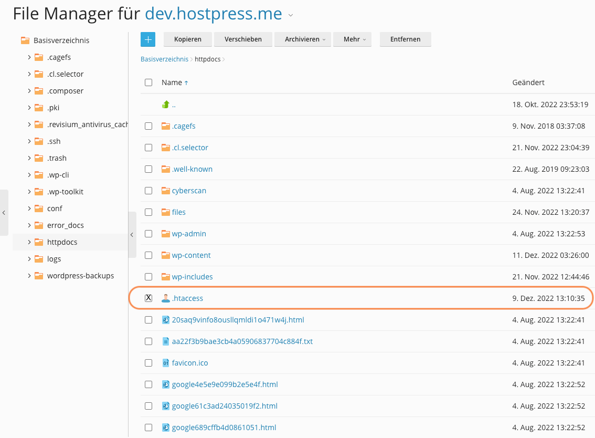Expand the wordpress-backups tree folder
The image size is (595, 438).
[x=29, y=276]
